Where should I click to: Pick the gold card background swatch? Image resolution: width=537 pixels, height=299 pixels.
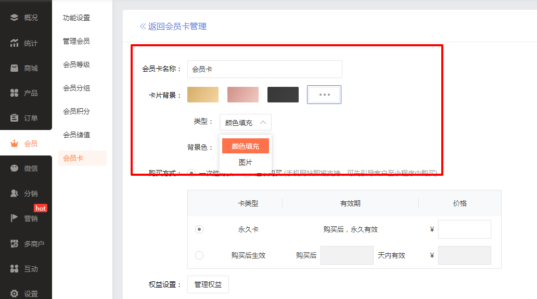[x=203, y=95]
